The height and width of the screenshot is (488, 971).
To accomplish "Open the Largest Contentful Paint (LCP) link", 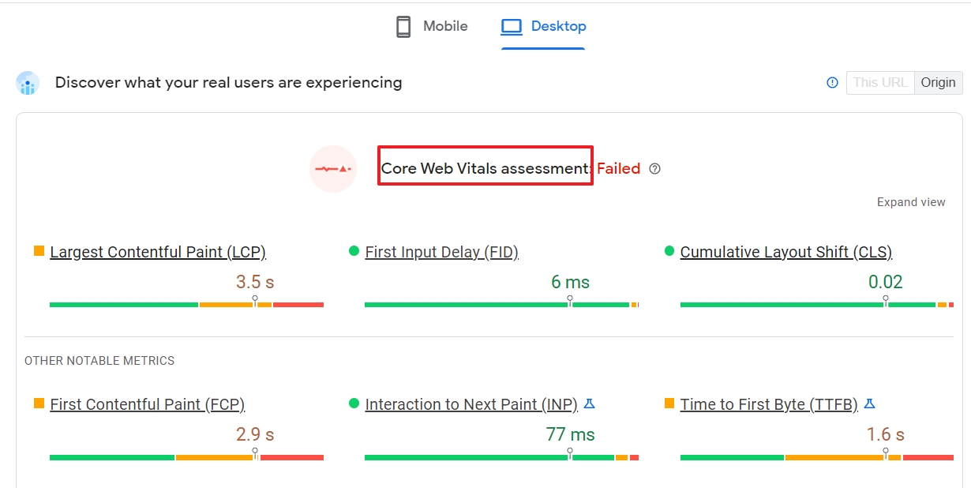I will click(x=158, y=252).
